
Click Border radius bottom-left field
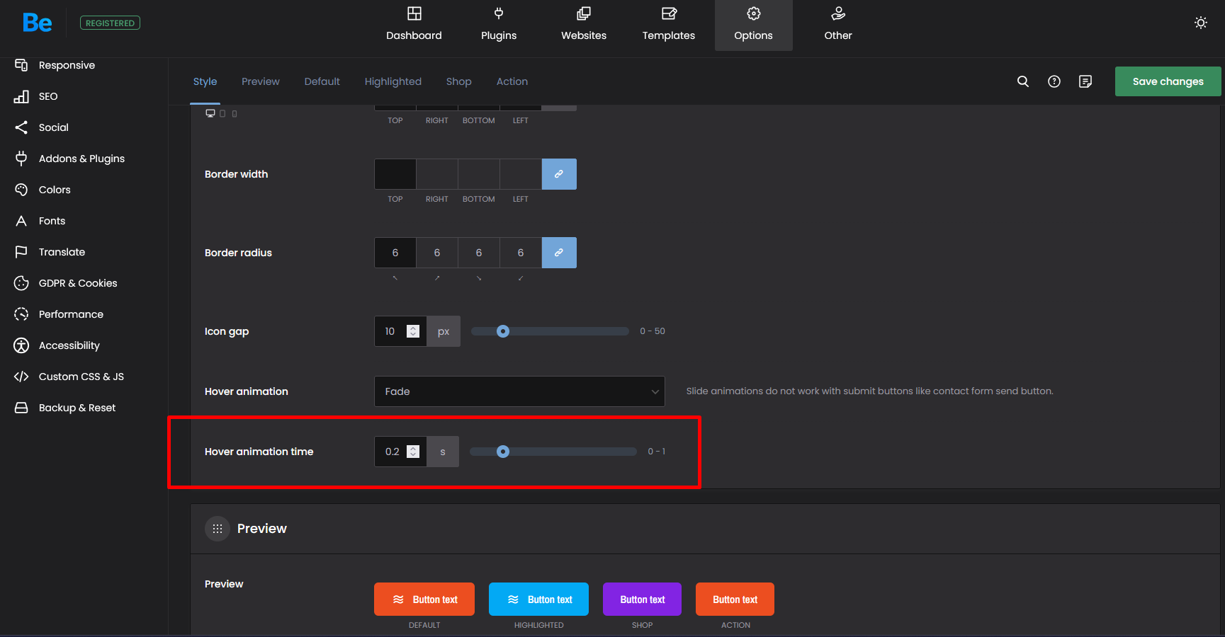521,253
